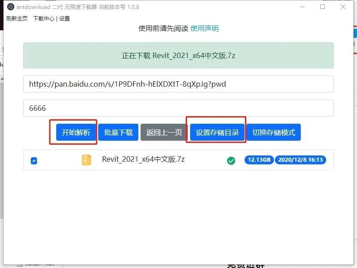
Task: Click the 返回上一页 button
Action: coord(164,132)
